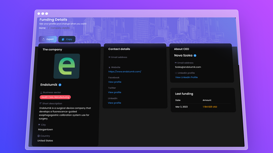Screen dimensions: 273x153
Task: Click the Health Care, Manufacturing tag
Action: click(x=55, y=97)
